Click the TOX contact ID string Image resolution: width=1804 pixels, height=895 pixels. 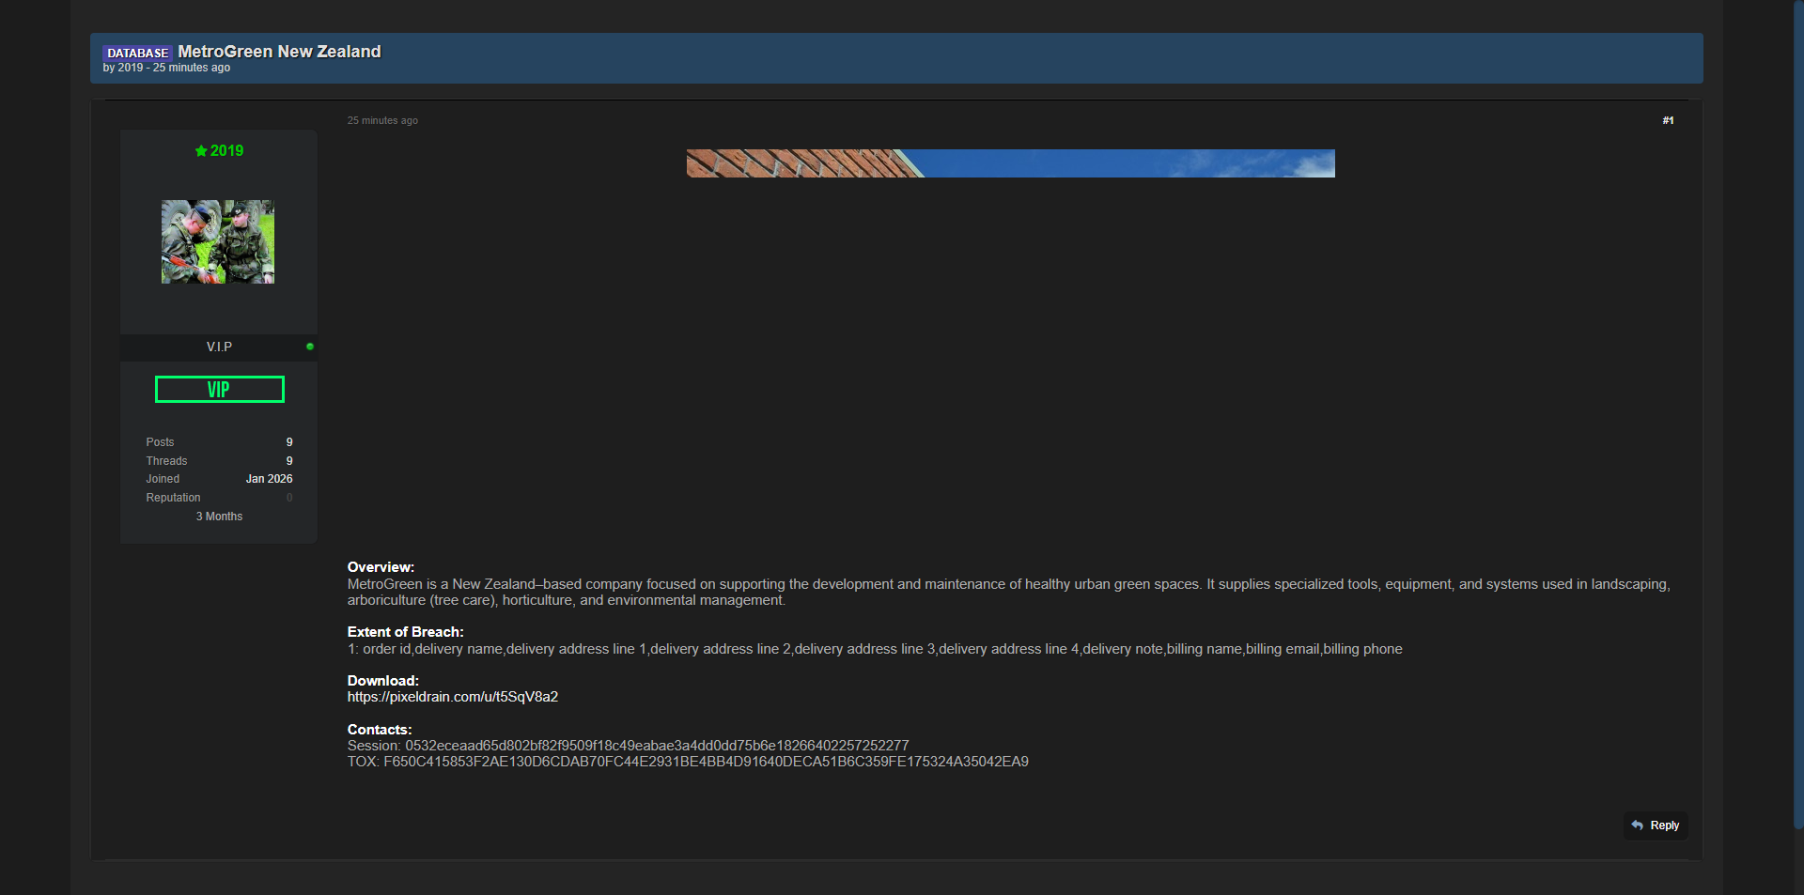pos(706,762)
